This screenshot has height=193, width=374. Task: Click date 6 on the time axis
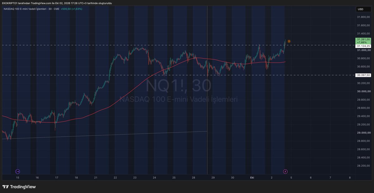(x=311, y=178)
